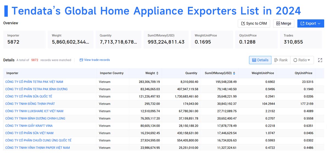This screenshot has height=153, width=327.
Task: Click the Weight overview card
Action: click(71, 39)
